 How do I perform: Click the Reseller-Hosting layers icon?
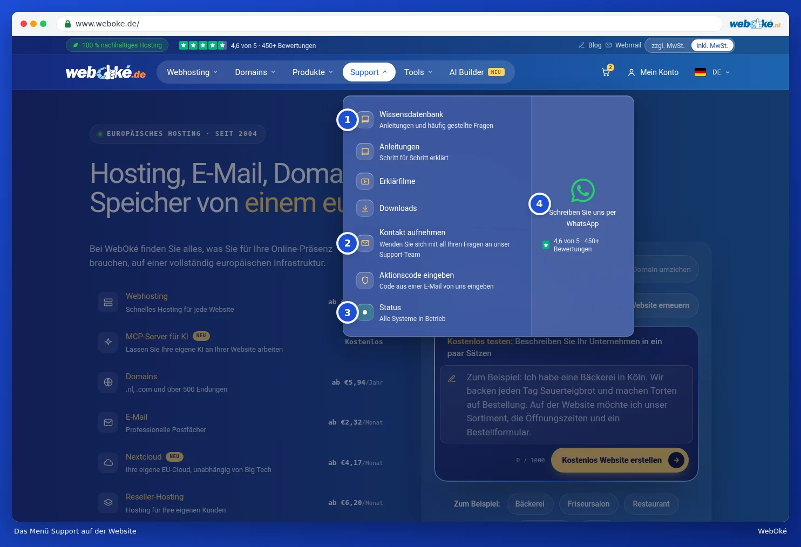tap(108, 502)
